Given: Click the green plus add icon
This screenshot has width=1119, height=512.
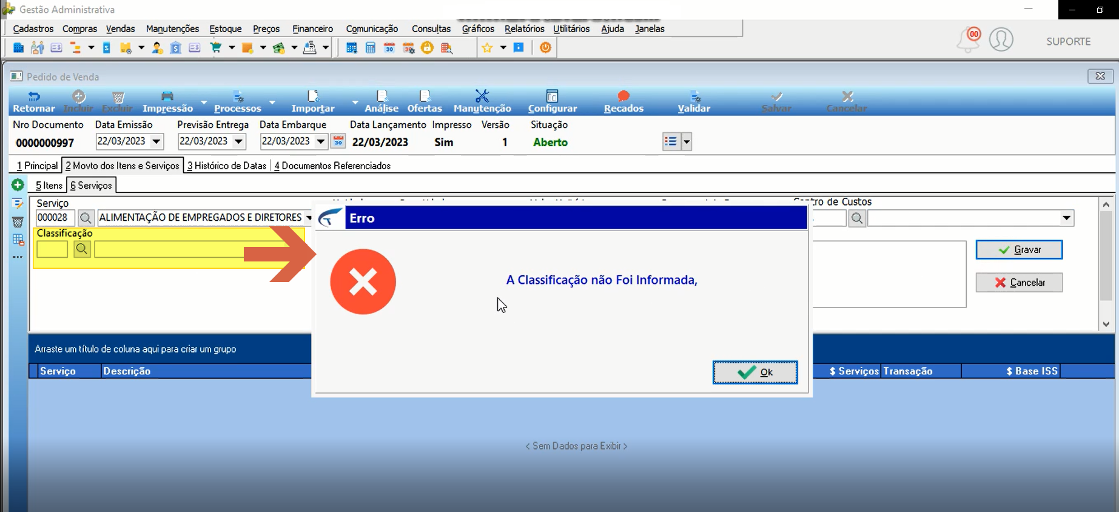Looking at the screenshot, I should tap(18, 185).
